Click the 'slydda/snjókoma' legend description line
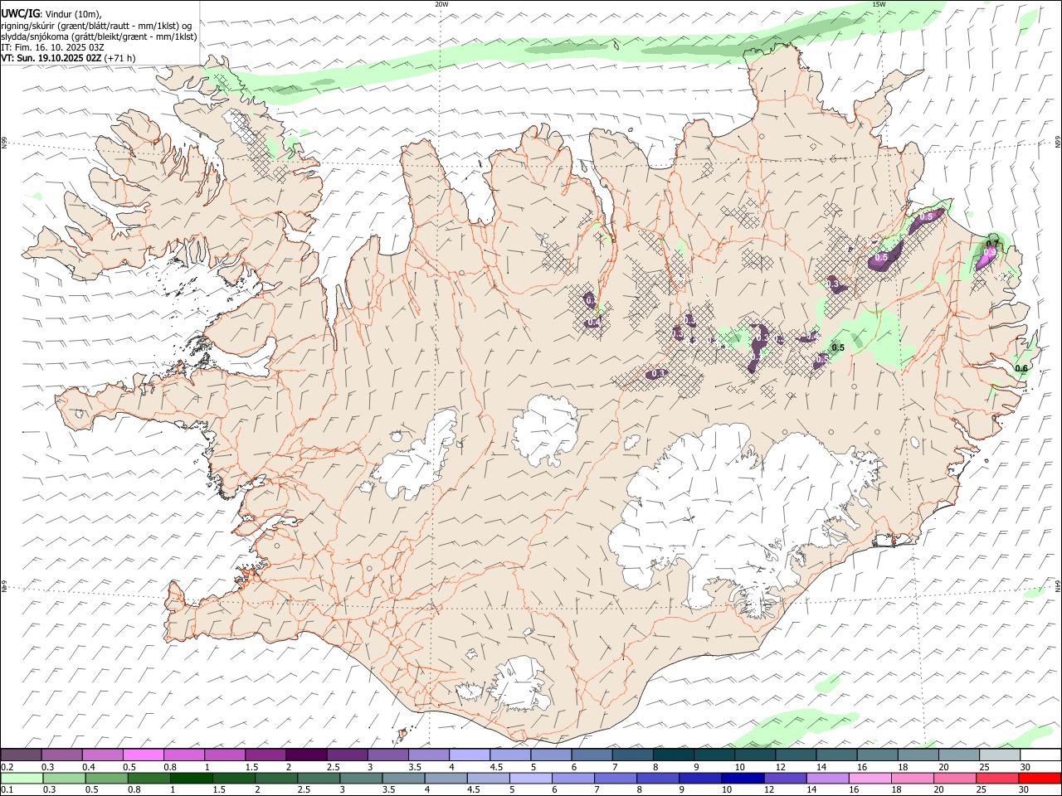Image resolution: width=1062 pixels, height=796 pixels. click(x=99, y=36)
